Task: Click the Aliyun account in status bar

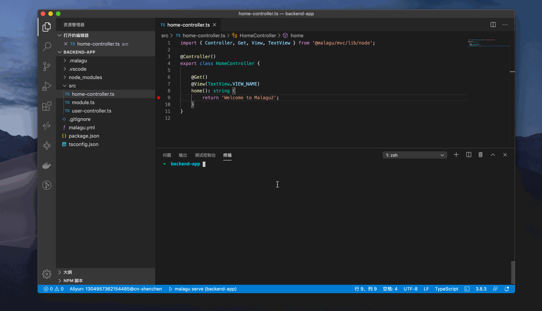Action: pyautogui.click(x=116, y=289)
